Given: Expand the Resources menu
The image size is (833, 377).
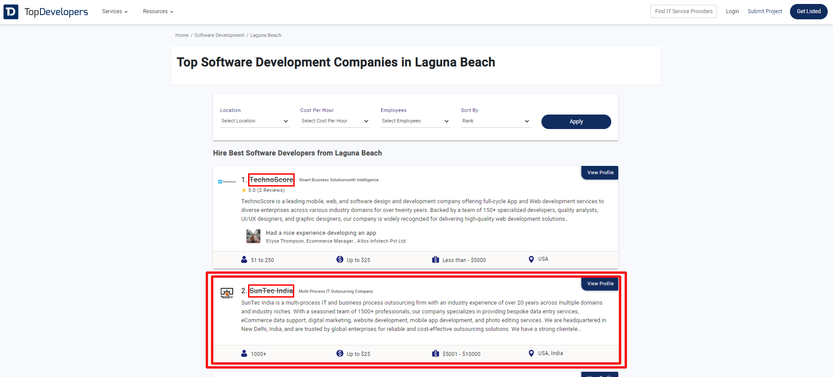Looking at the screenshot, I should [158, 11].
